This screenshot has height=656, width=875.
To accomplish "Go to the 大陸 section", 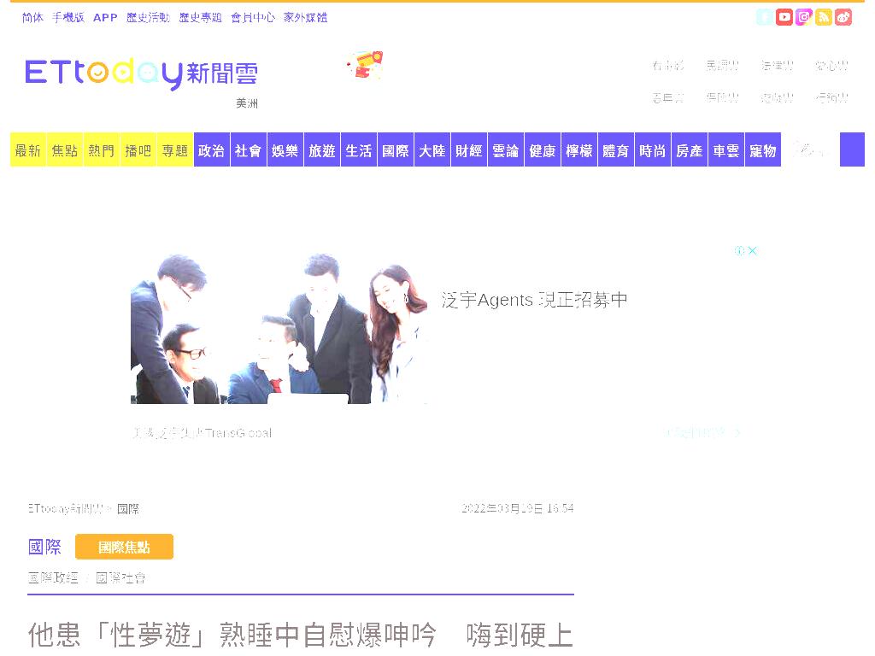I will (432, 150).
